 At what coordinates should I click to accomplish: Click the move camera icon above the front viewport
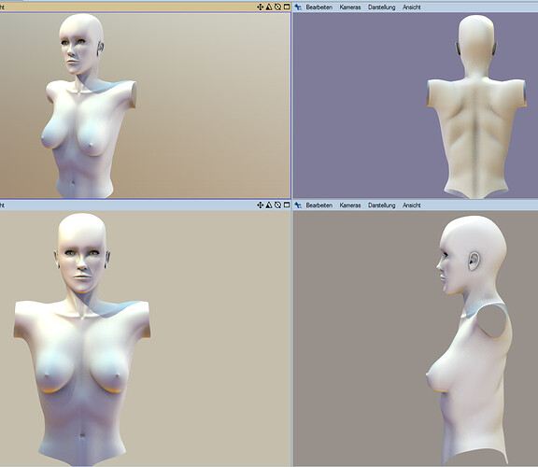pyautogui.click(x=260, y=205)
